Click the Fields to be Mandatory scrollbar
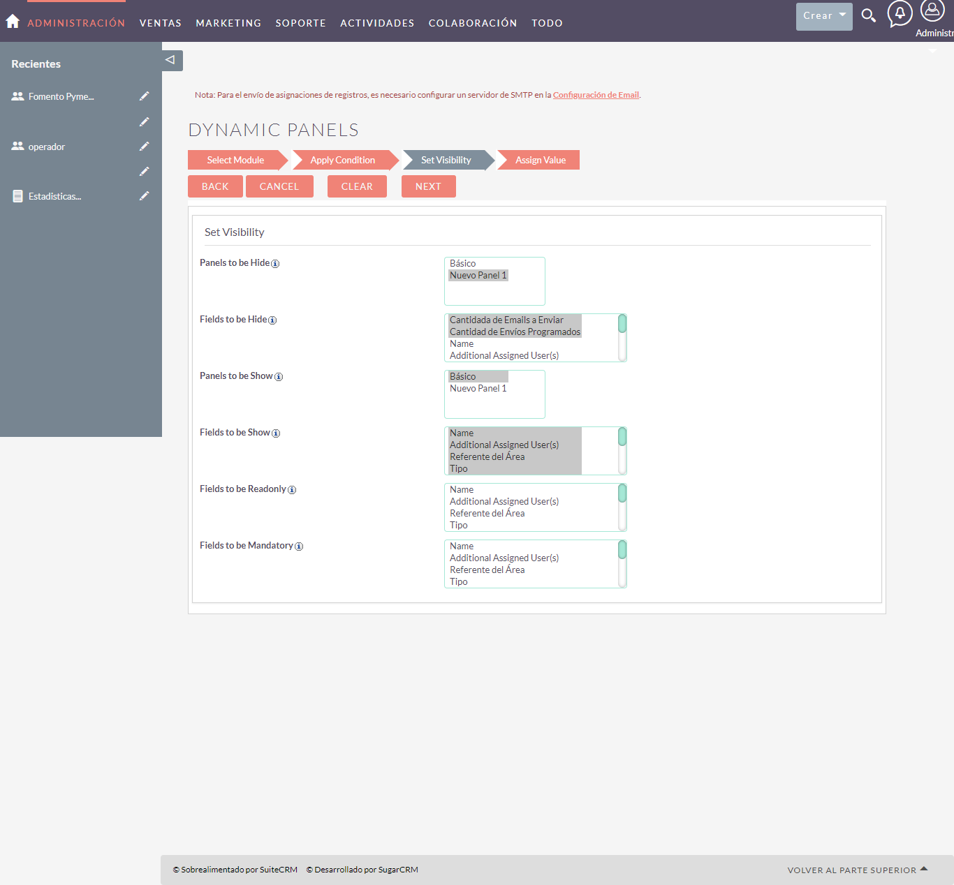 pos(622,564)
